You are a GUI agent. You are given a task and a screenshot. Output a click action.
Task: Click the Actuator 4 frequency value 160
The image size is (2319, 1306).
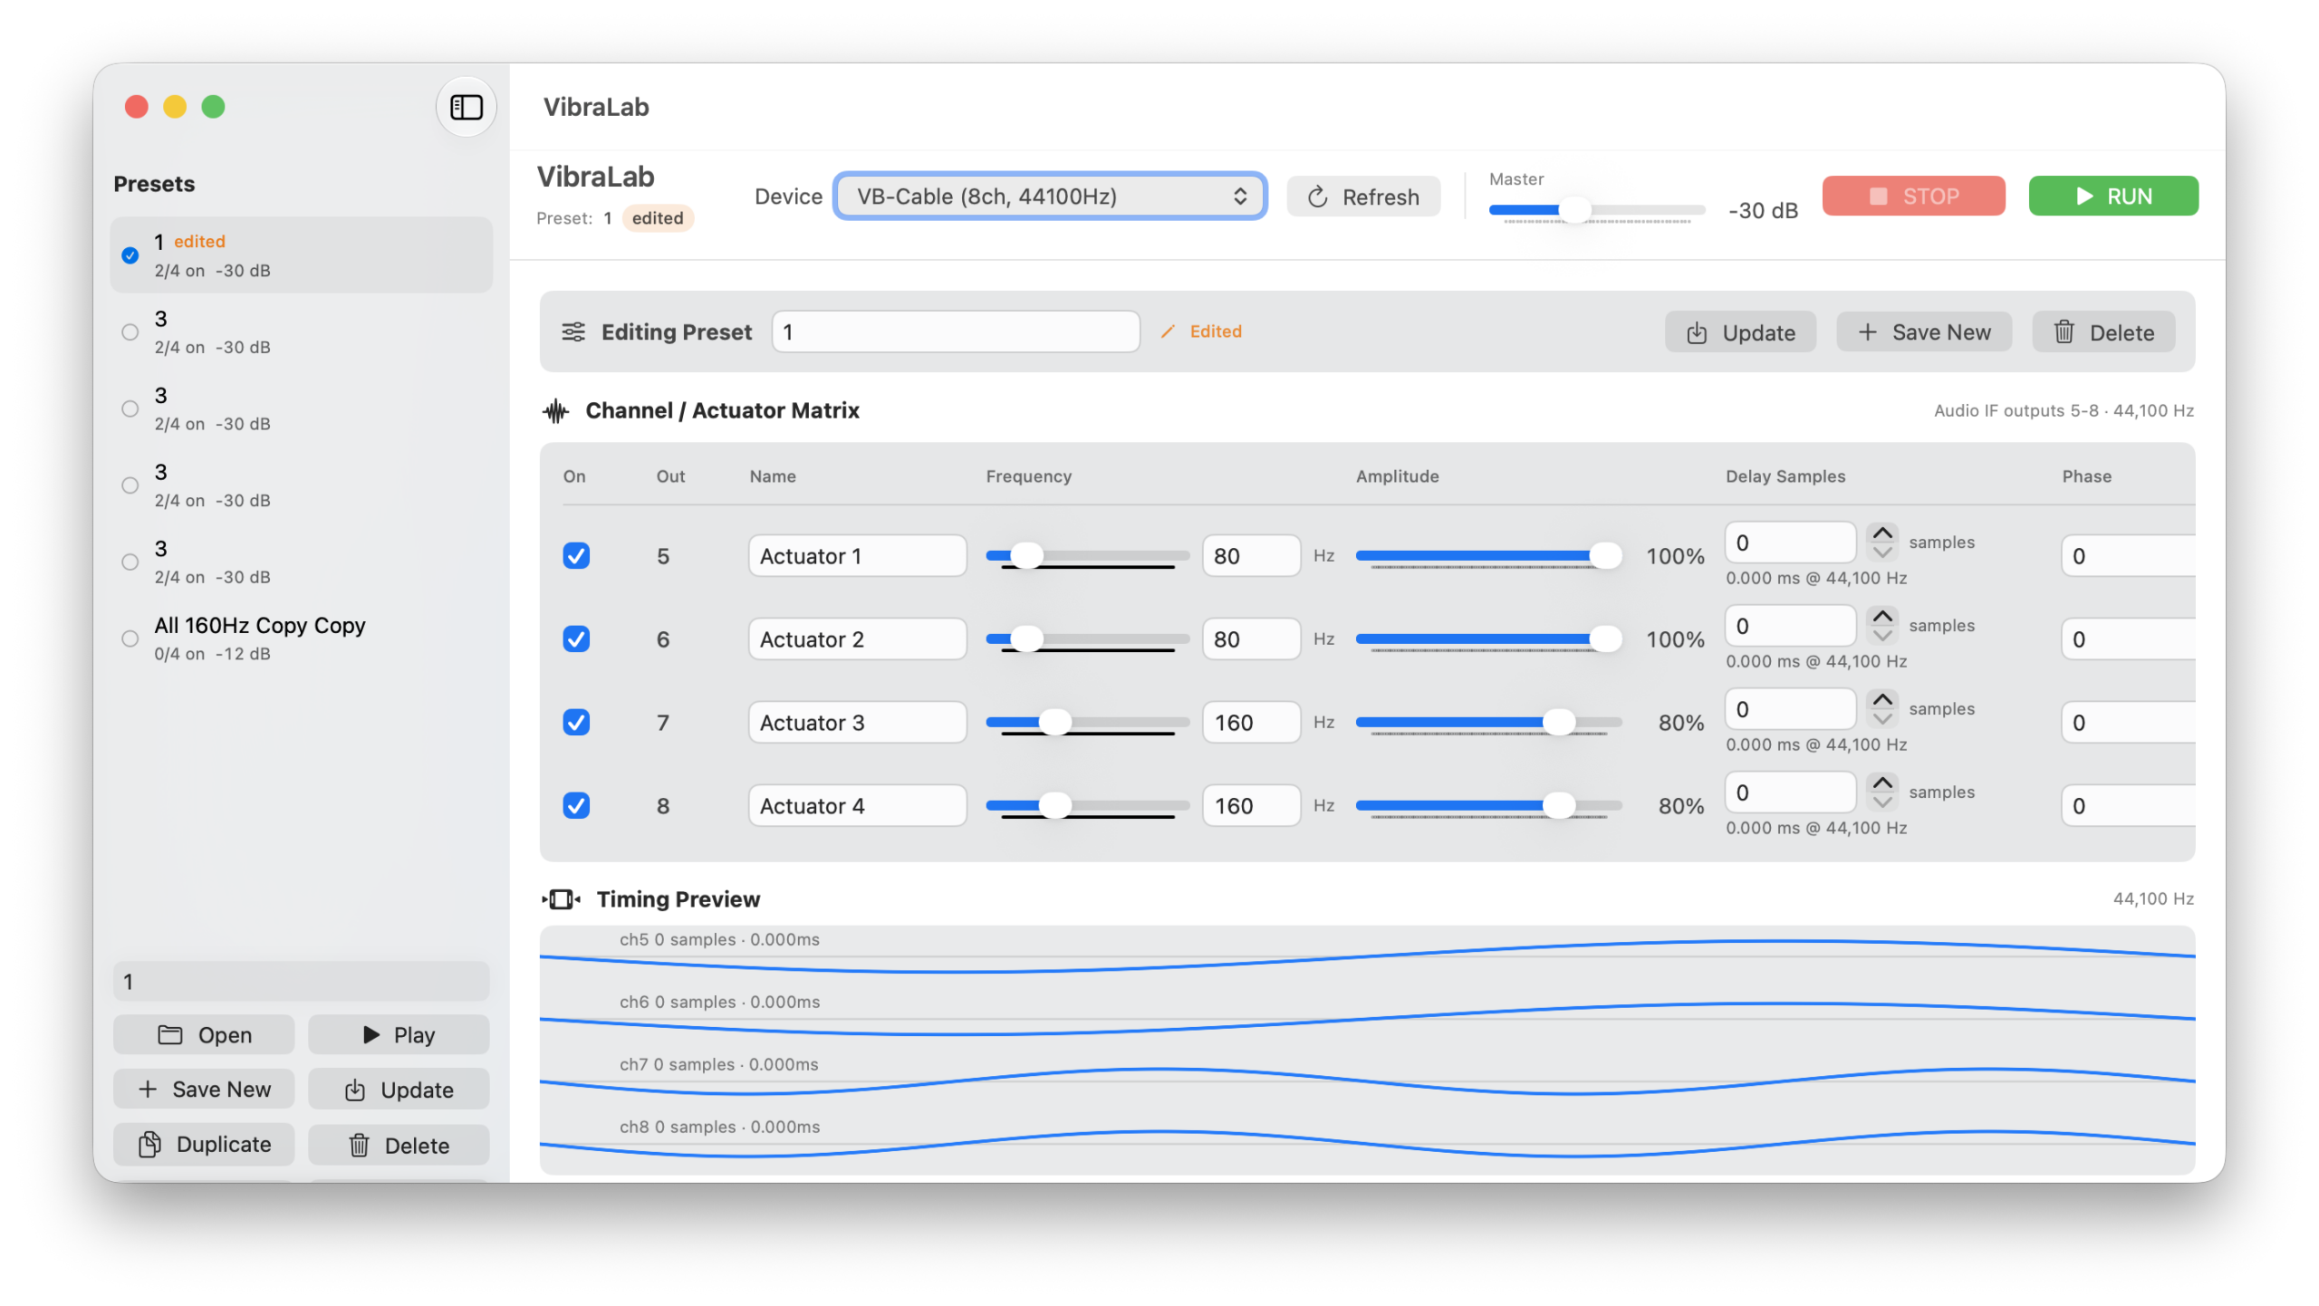pos(1250,805)
